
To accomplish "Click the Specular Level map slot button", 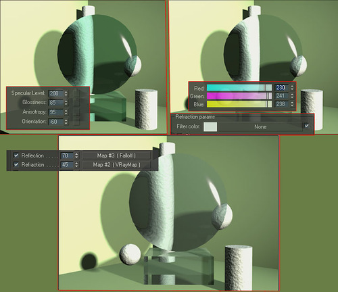I will pyautogui.click(x=76, y=93).
